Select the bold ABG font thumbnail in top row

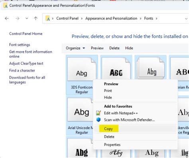click(116, 69)
